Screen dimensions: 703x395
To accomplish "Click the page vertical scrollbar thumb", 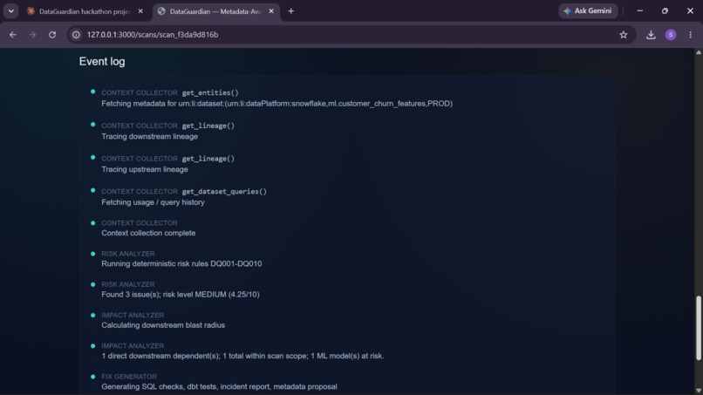I will click(x=698, y=327).
